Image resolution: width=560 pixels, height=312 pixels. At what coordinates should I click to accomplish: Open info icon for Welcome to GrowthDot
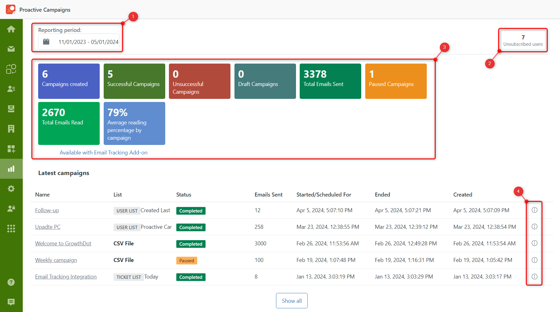pyautogui.click(x=534, y=243)
